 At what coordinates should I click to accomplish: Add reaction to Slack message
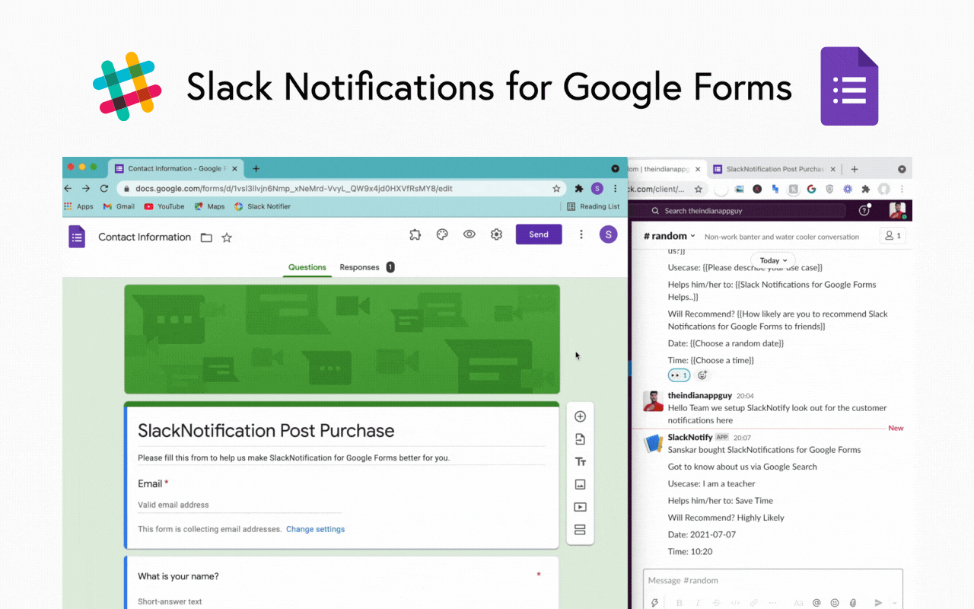click(702, 375)
